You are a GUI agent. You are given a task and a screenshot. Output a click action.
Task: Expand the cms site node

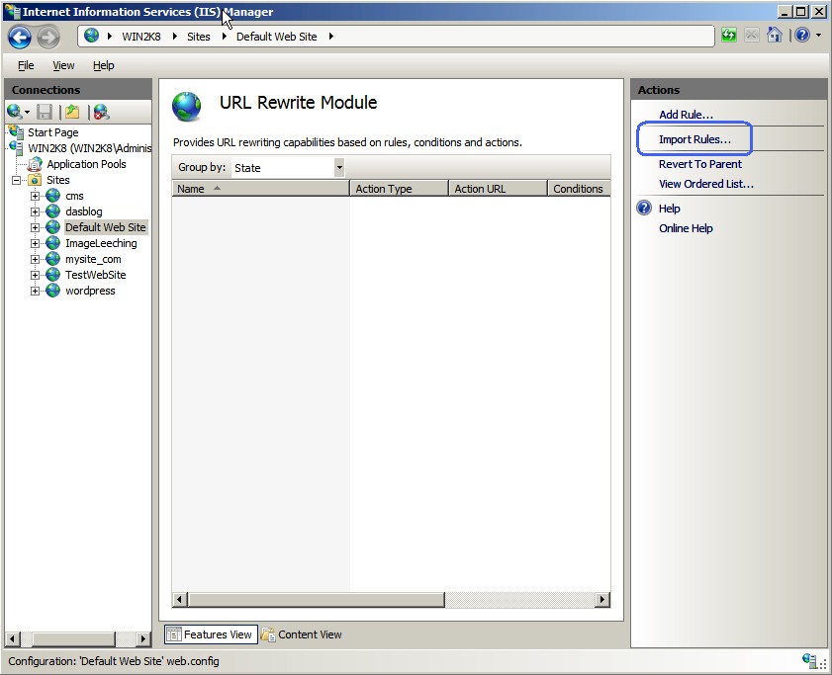tap(35, 197)
